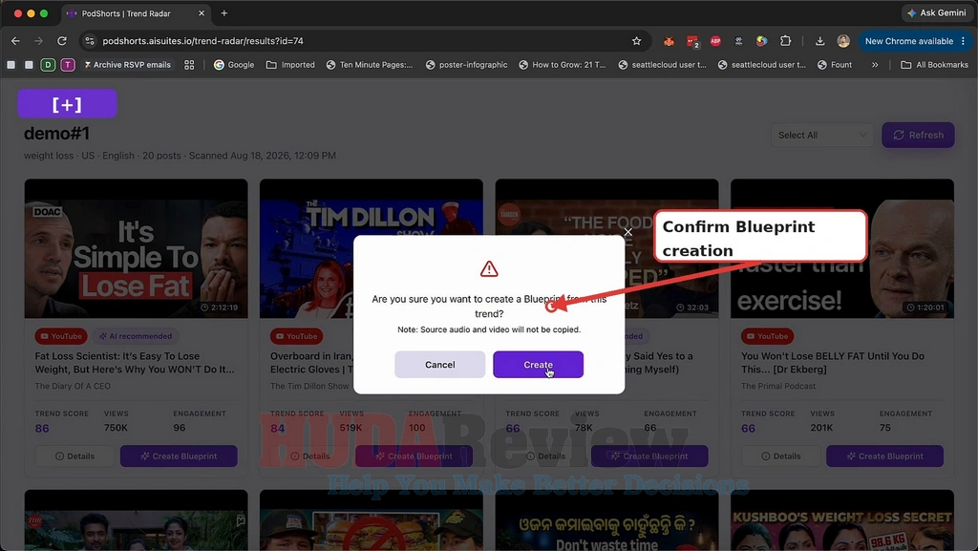Open the Fount bookmark
978x551 pixels.
tap(835, 65)
